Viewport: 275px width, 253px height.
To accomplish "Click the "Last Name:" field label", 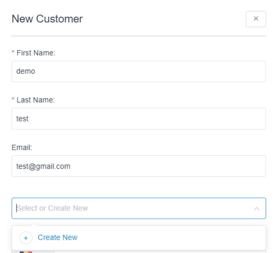I will [x=36, y=100].
